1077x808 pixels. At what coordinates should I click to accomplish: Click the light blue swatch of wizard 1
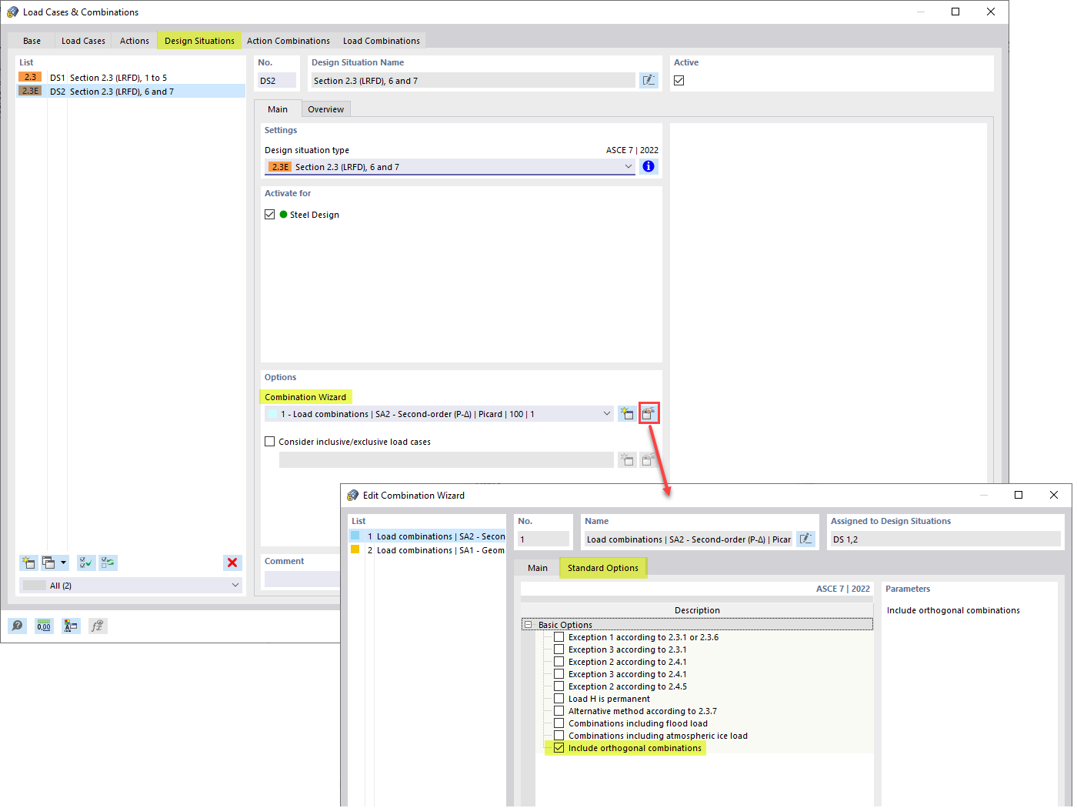(x=355, y=536)
